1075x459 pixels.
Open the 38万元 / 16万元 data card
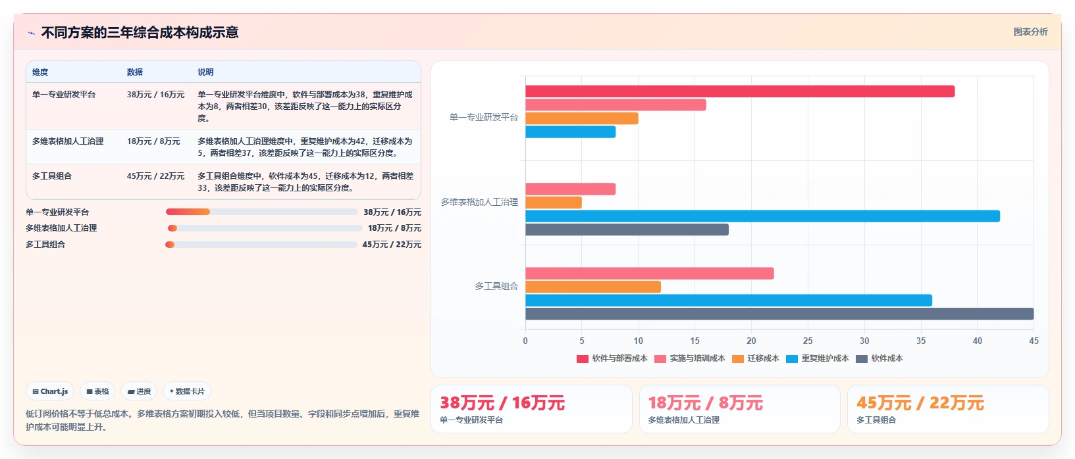531,409
